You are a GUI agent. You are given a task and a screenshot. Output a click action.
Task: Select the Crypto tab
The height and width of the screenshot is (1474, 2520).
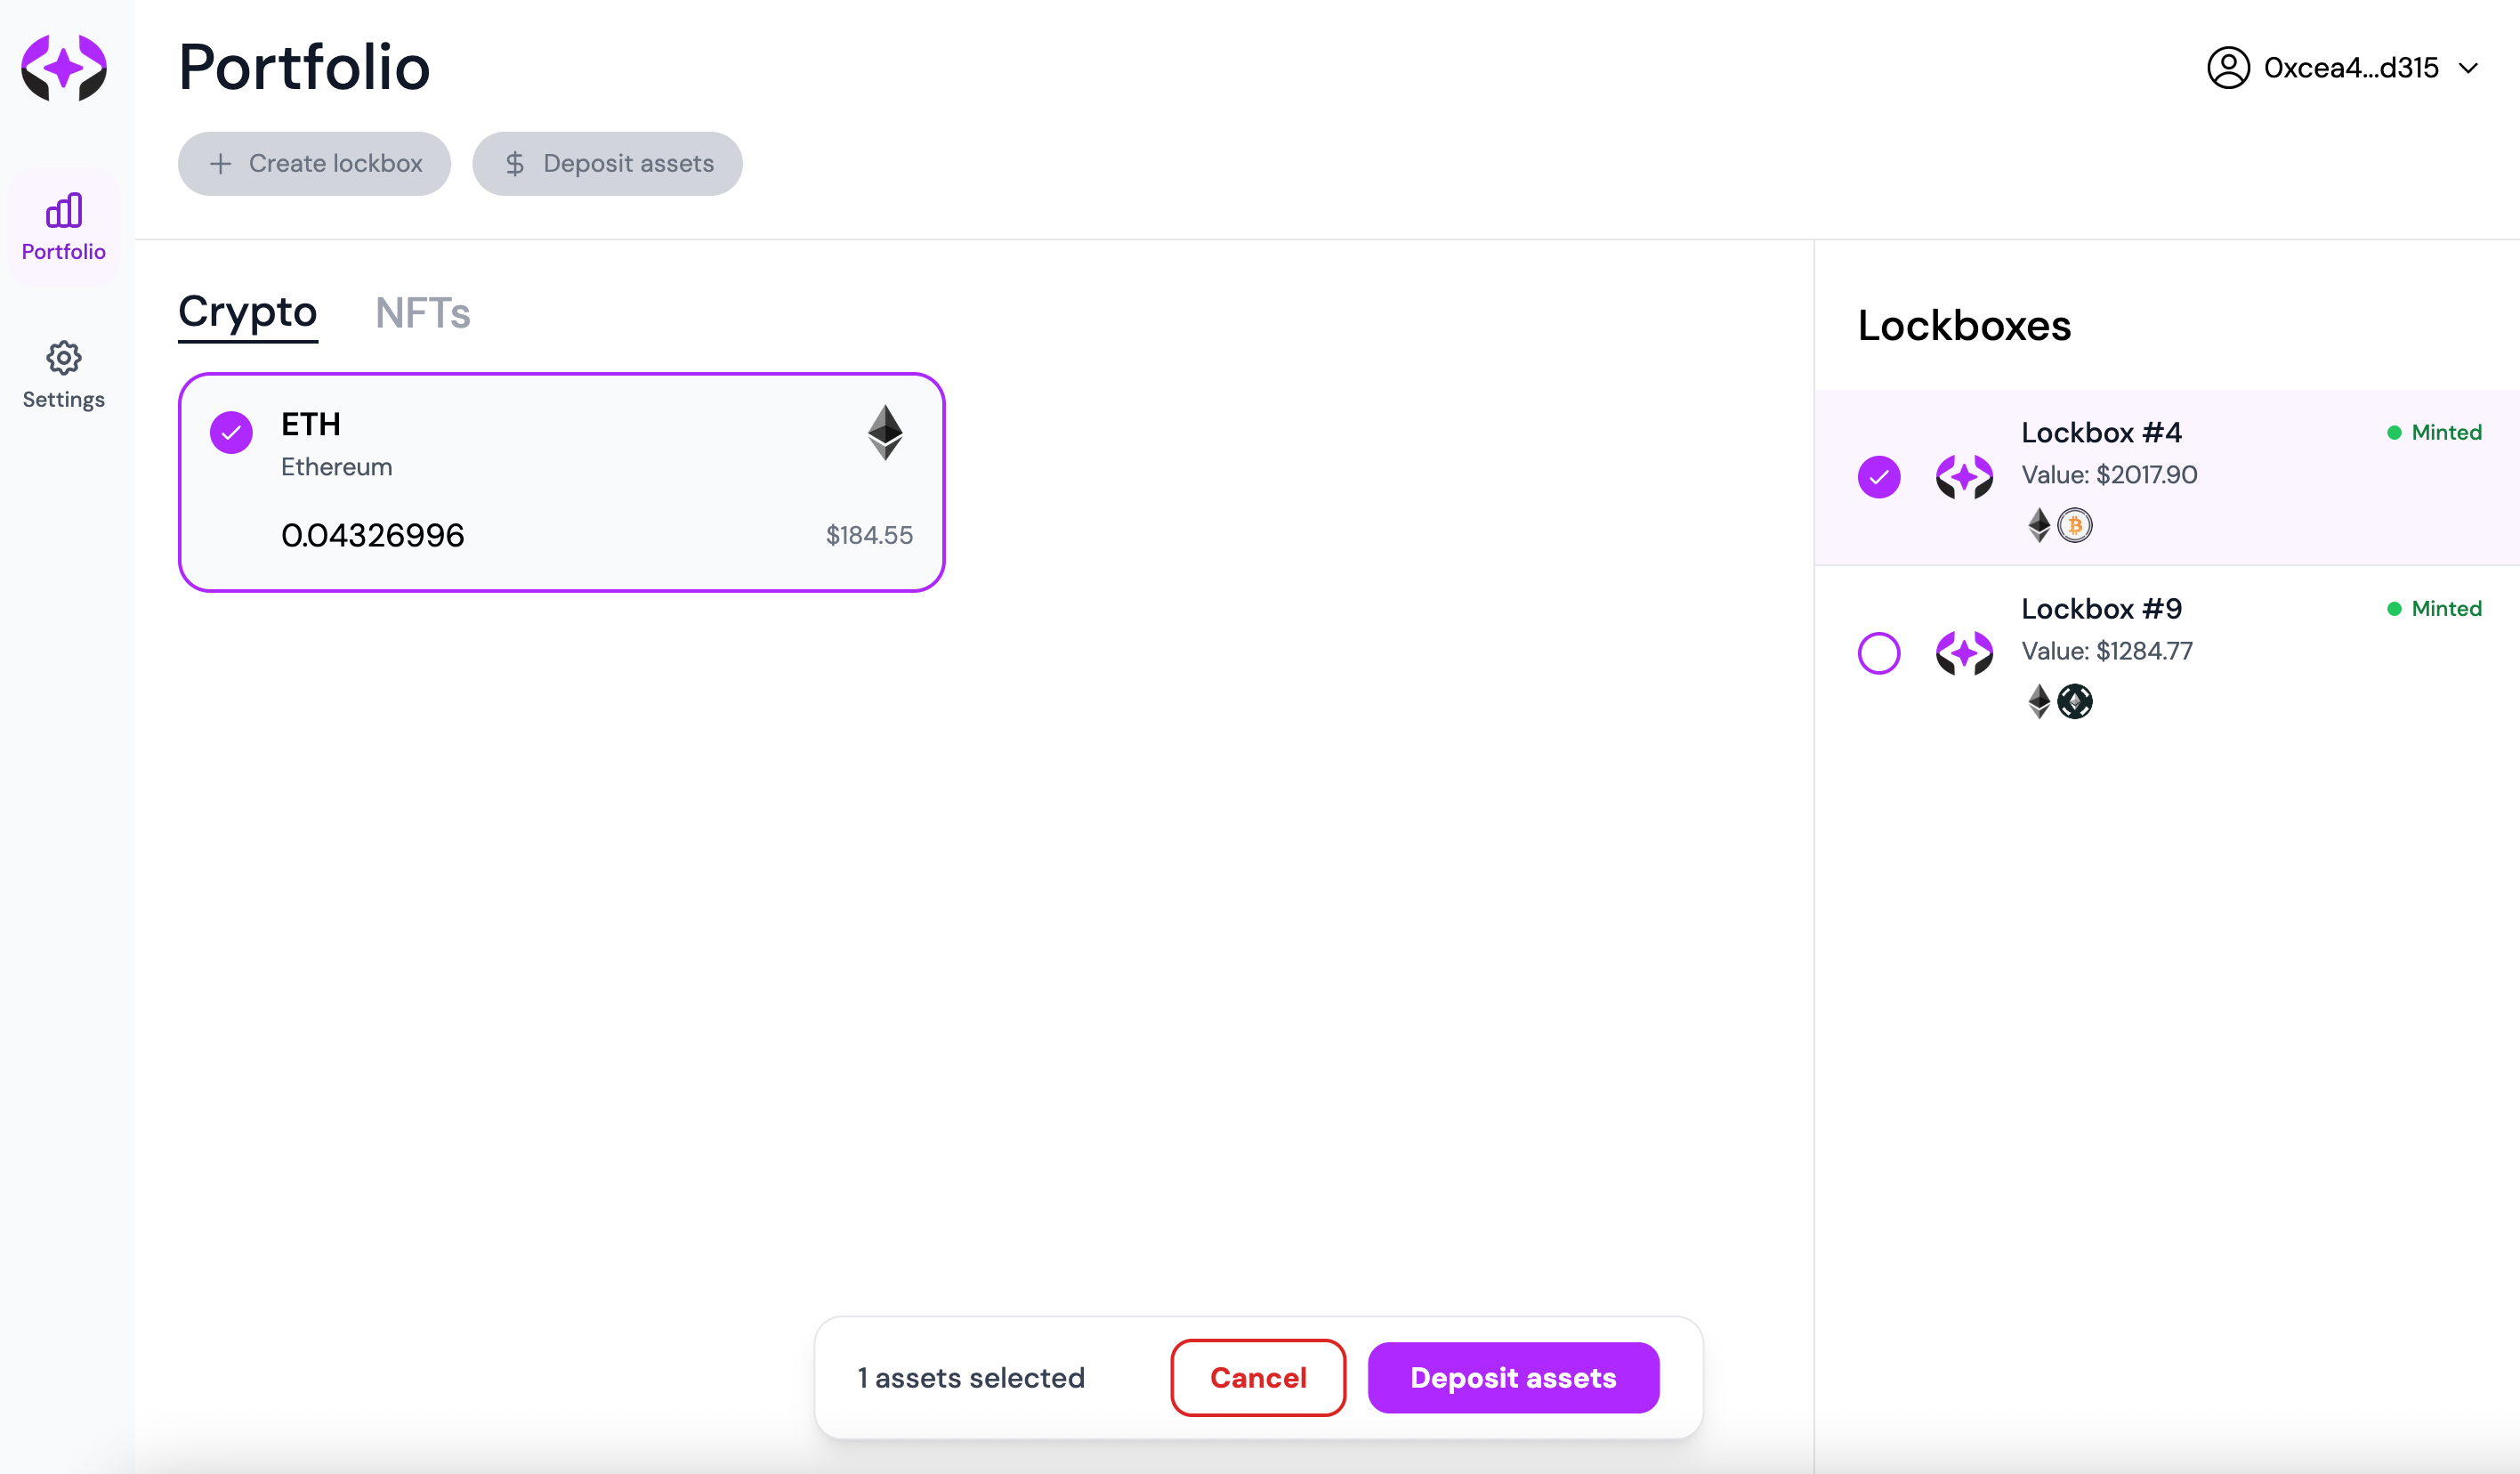point(248,313)
